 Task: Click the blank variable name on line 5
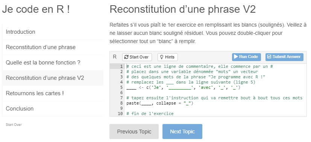tap(131, 88)
